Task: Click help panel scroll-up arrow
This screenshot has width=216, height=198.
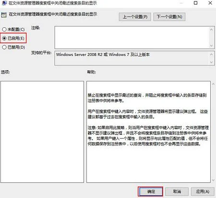Action: [x=213, y=84]
